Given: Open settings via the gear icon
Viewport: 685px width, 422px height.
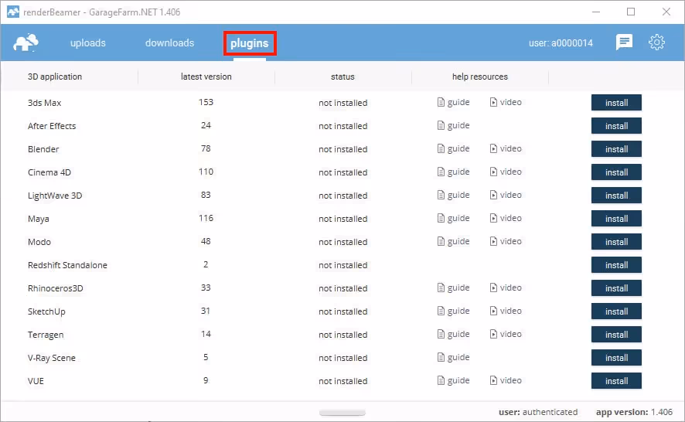Looking at the screenshot, I should pos(656,43).
